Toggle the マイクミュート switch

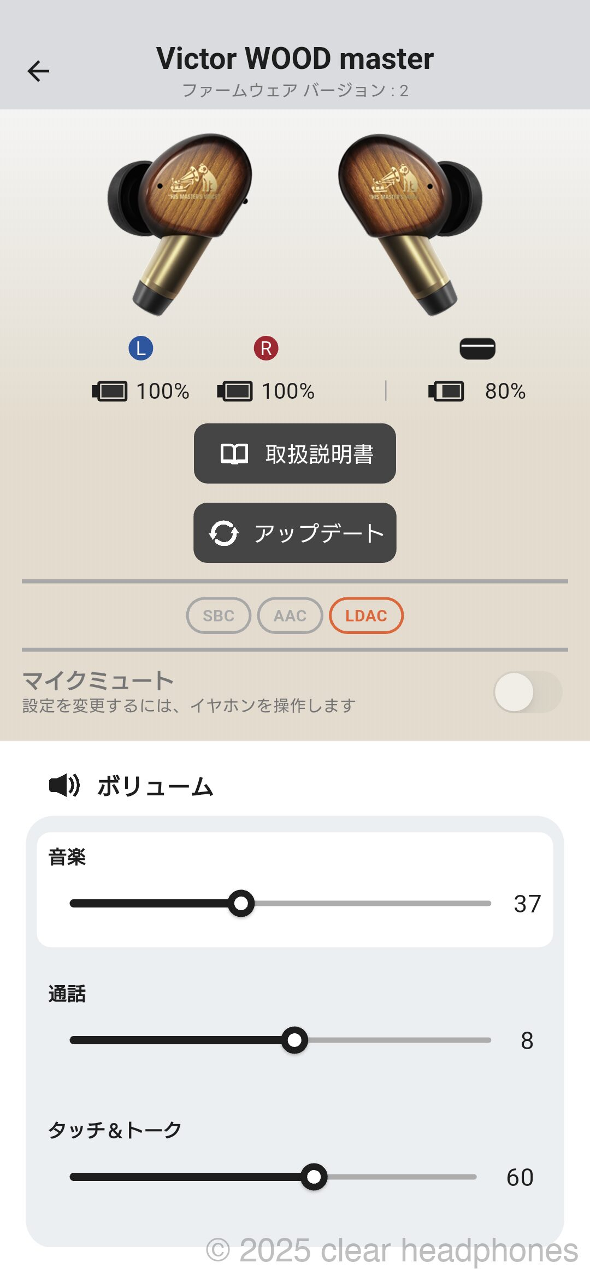(527, 692)
